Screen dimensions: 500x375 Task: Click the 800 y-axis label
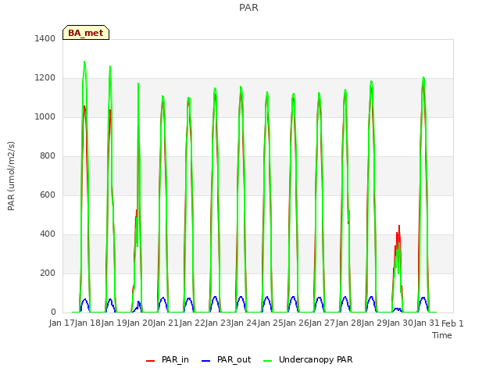coord(48,156)
